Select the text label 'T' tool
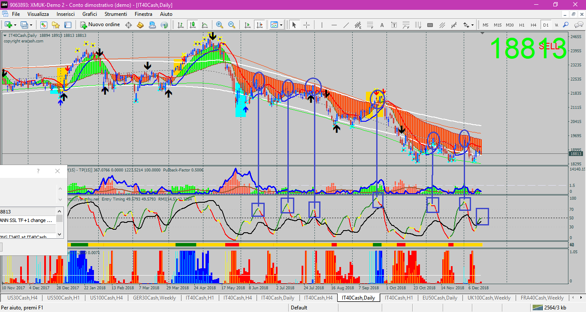Image resolution: width=586 pixels, height=312 pixels. pyautogui.click(x=394, y=24)
